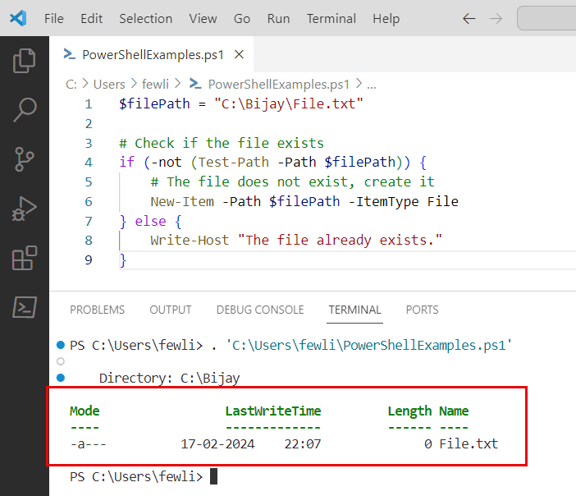Click line number 9 in the gutter

click(x=89, y=260)
